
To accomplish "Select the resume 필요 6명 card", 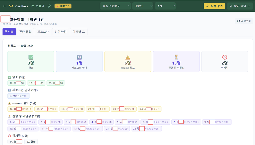I will (128, 61).
